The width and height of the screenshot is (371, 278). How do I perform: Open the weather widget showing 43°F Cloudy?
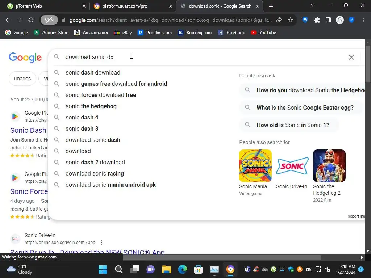click(x=20, y=269)
